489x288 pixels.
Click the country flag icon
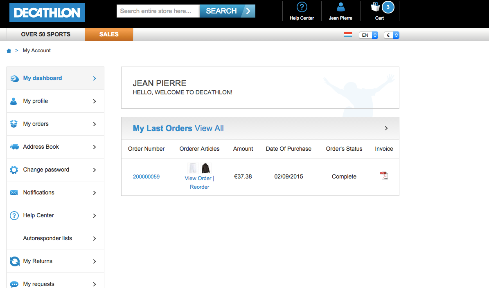(348, 35)
